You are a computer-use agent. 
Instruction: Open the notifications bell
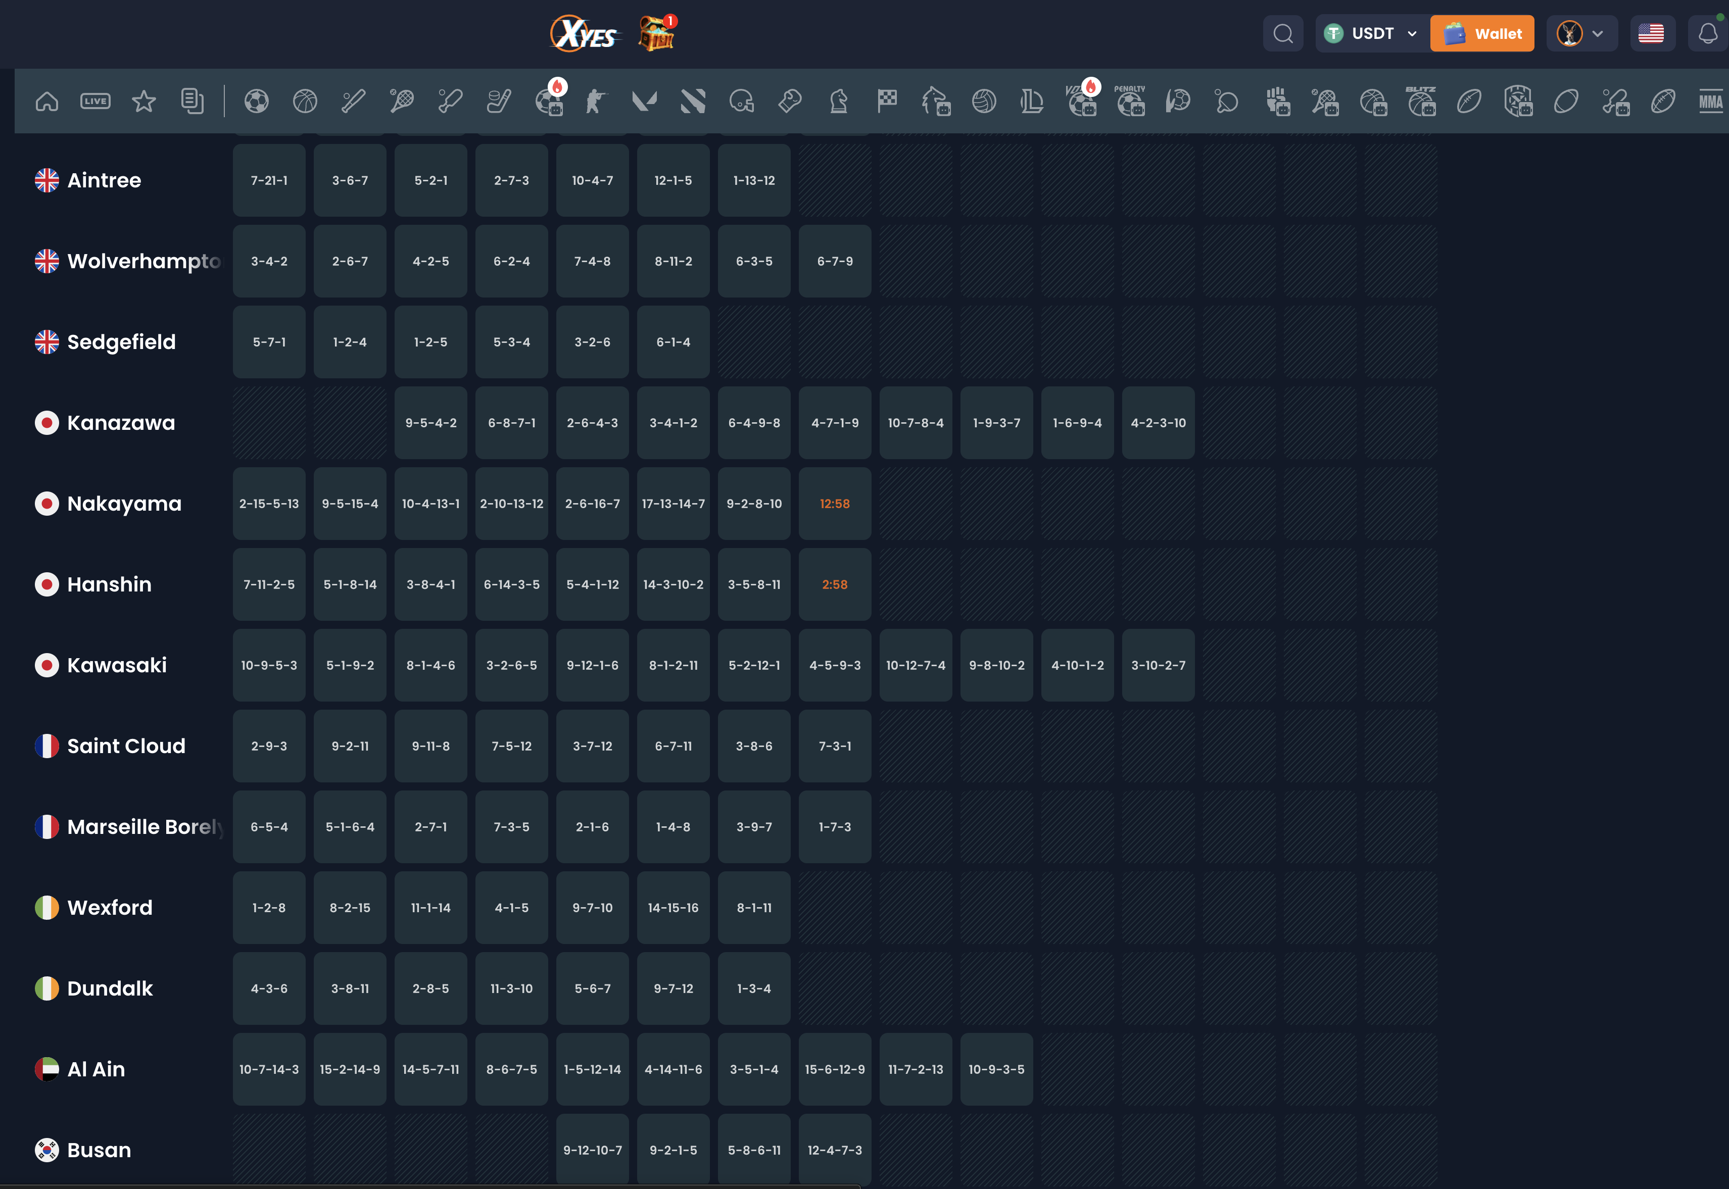point(1707,33)
